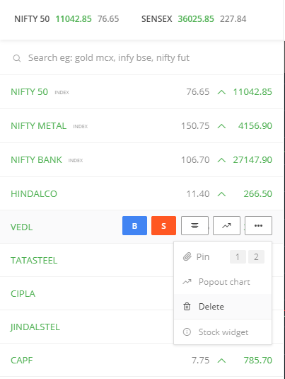Click the three-dots more options button
The image size is (285, 379).
(x=258, y=225)
